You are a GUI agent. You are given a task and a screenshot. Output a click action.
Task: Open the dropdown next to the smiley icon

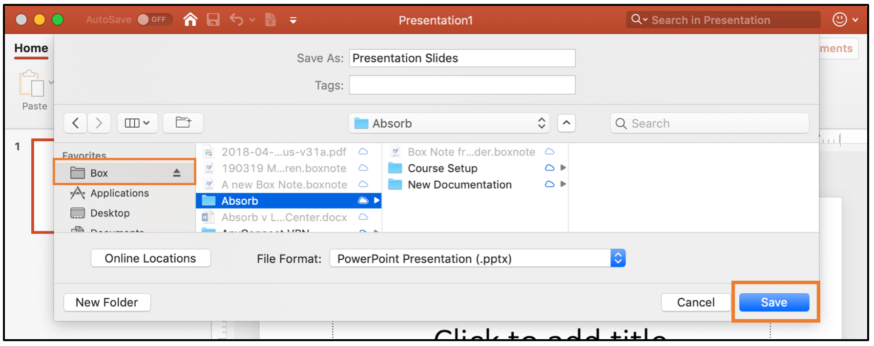coord(855,20)
